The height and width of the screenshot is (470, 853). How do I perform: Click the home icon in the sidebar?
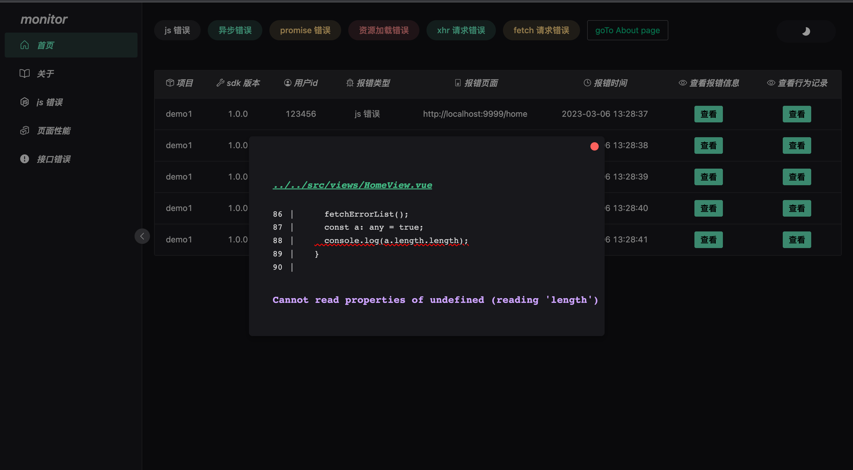click(25, 45)
